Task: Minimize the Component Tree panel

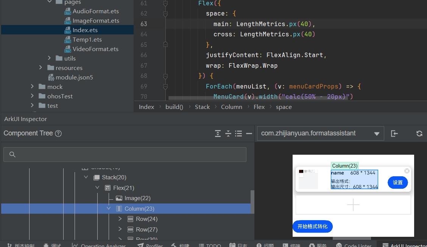Action: [x=249, y=134]
